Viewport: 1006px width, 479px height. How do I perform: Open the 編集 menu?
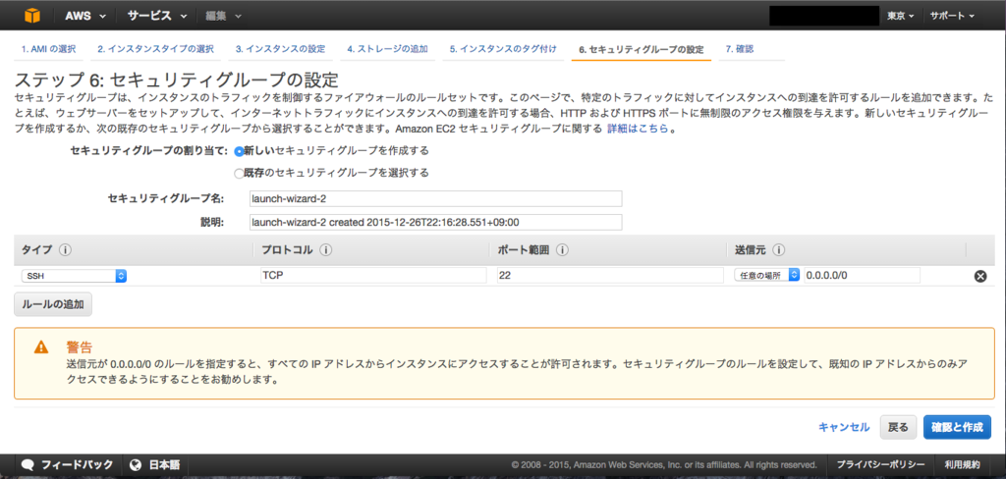223,16
